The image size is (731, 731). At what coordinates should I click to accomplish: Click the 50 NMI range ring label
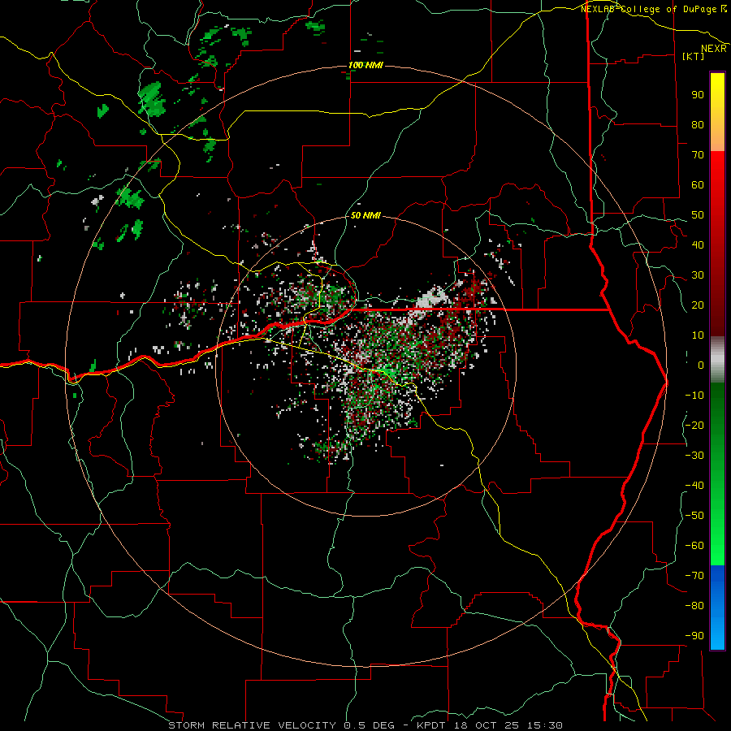(x=365, y=215)
